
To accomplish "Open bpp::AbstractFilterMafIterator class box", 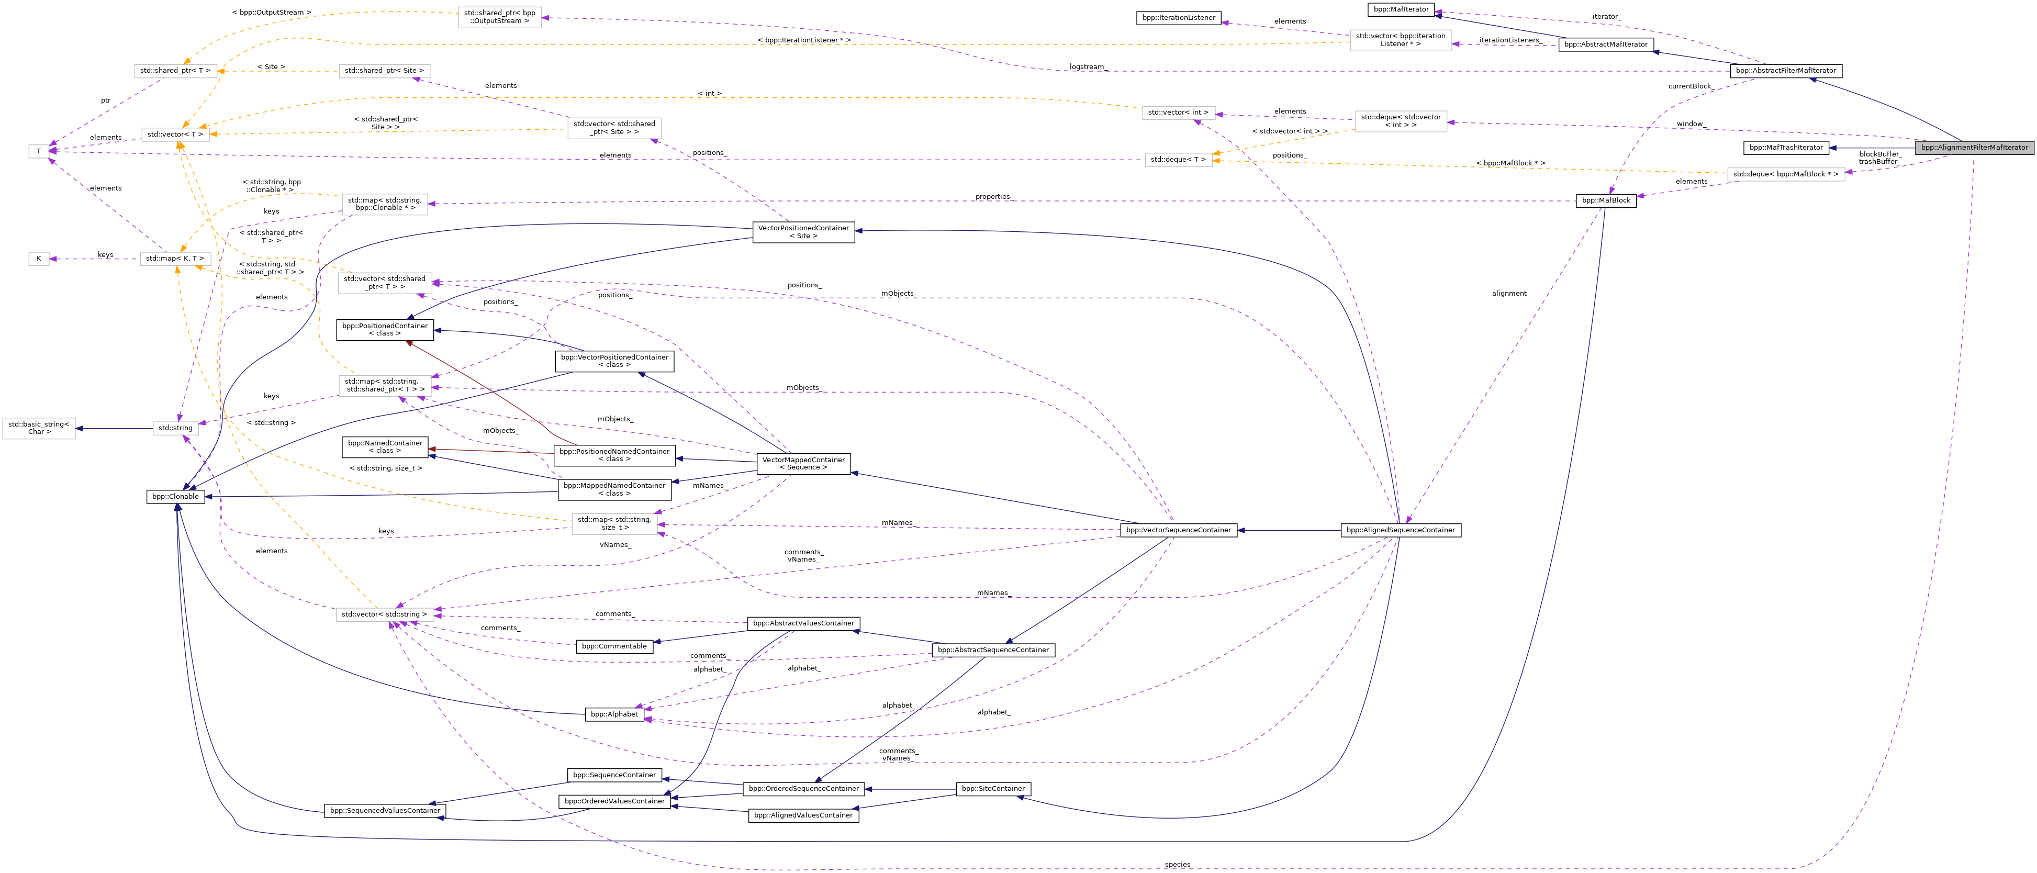I will 1786,70.
